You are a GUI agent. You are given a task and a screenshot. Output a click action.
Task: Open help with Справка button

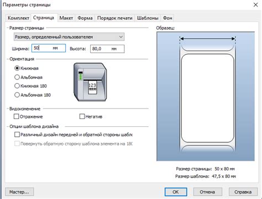click(x=243, y=192)
